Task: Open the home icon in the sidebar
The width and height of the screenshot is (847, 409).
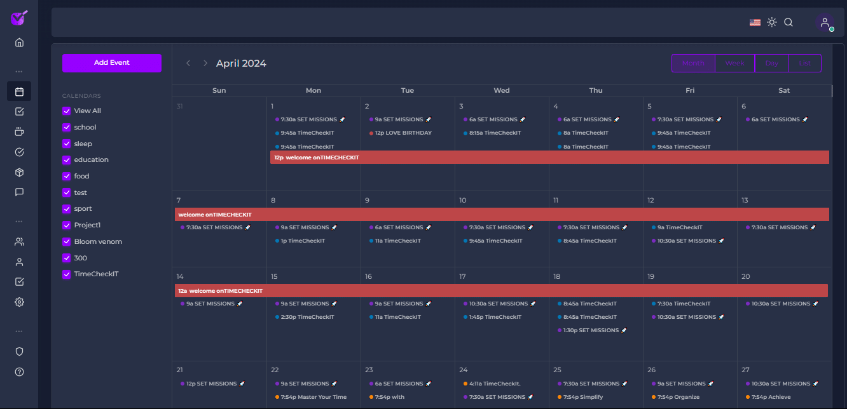Action: pyautogui.click(x=19, y=43)
